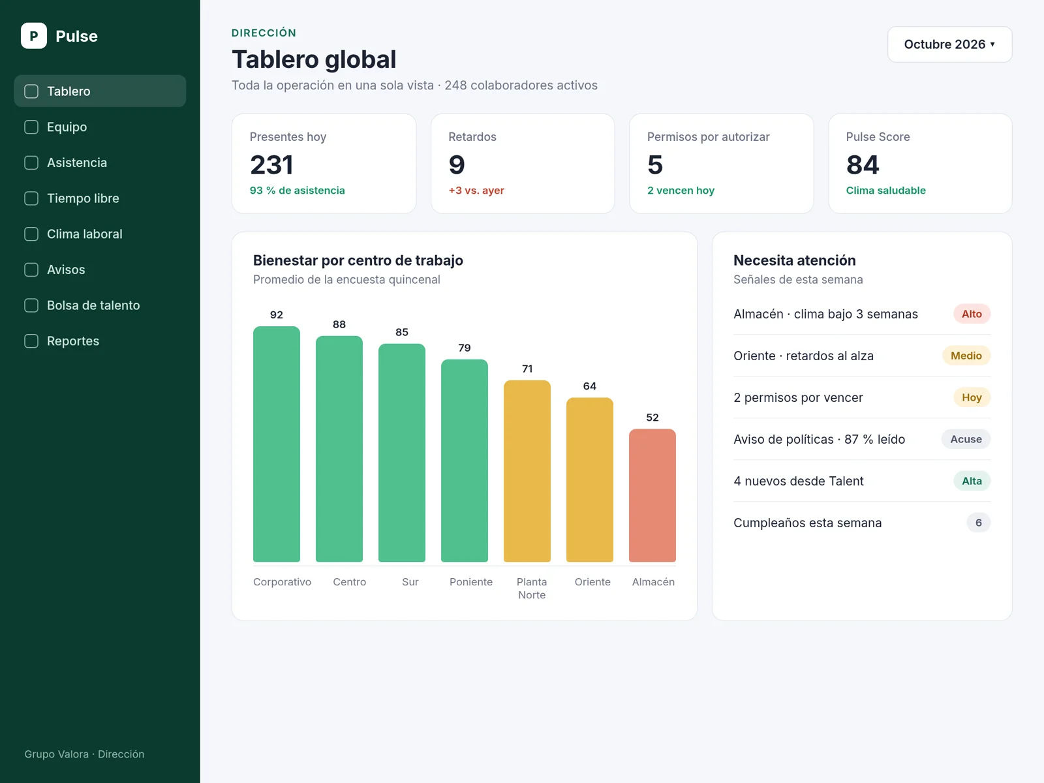This screenshot has height=783, width=1044.
Task: Go to Equipo in sidebar
Action: click(x=67, y=127)
